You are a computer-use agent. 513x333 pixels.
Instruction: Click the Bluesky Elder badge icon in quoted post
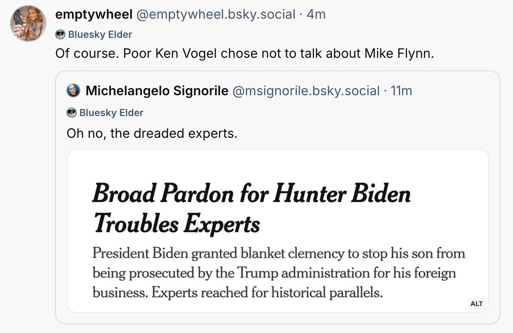72,113
